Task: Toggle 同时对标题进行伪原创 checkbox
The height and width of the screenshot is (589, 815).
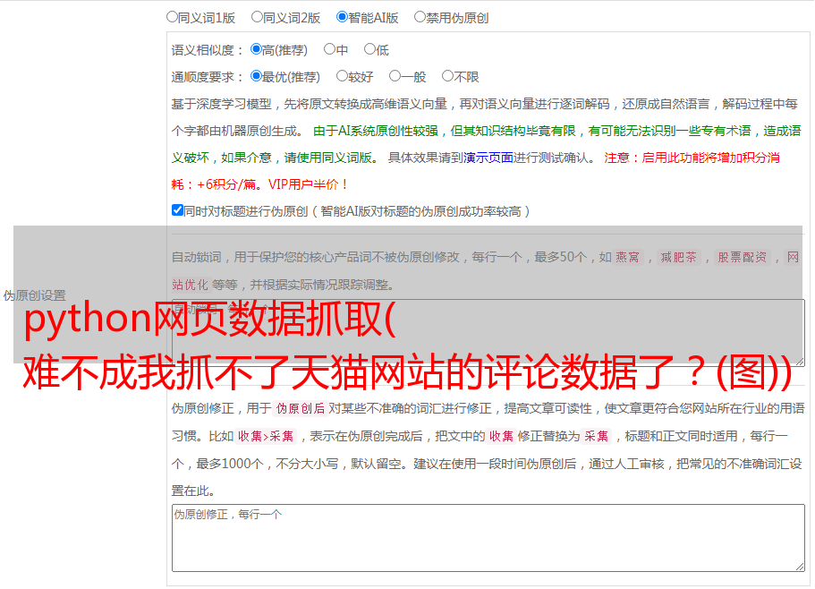Action: pyautogui.click(x=177, y=210)
